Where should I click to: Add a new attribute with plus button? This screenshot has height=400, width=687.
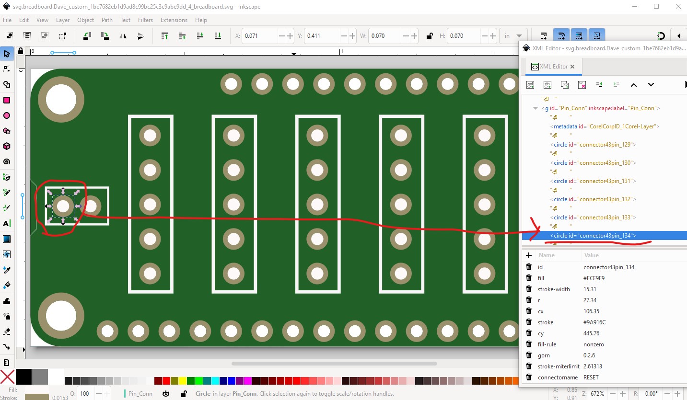click(529, 255)
